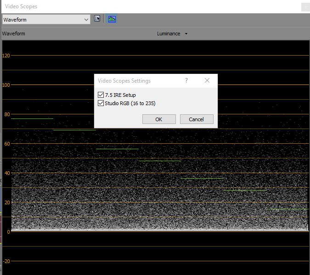Click the -20 IRE scale label
Screen dimensions: 310x275
(x=6, y=261)
